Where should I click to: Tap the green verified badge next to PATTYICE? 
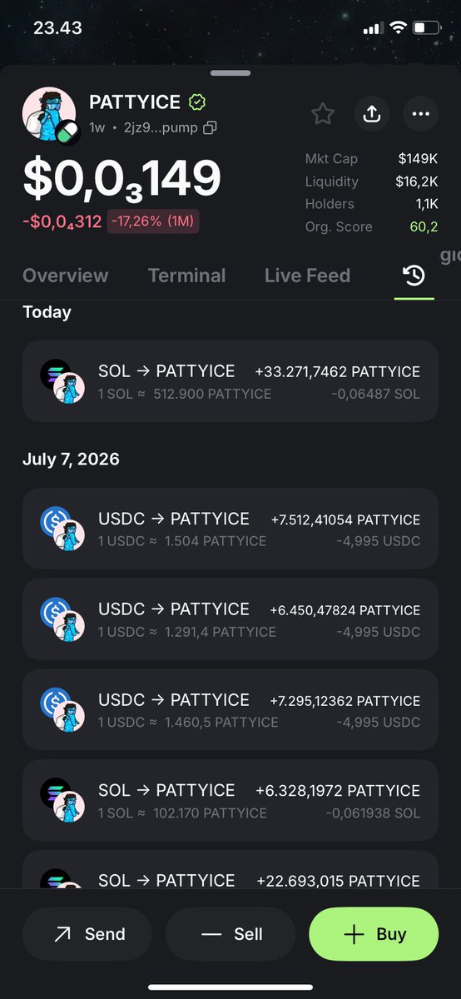tap(197, 102)
